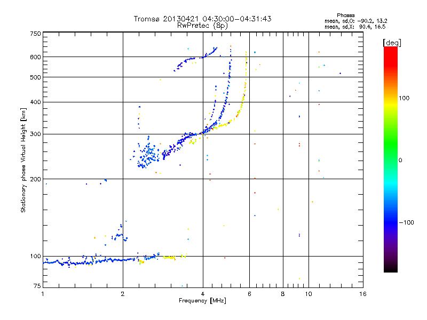Viewport: 427px width, 320px height.
Task: Click the blue upper trace near 600 km
Action: (x=195, y=58)
